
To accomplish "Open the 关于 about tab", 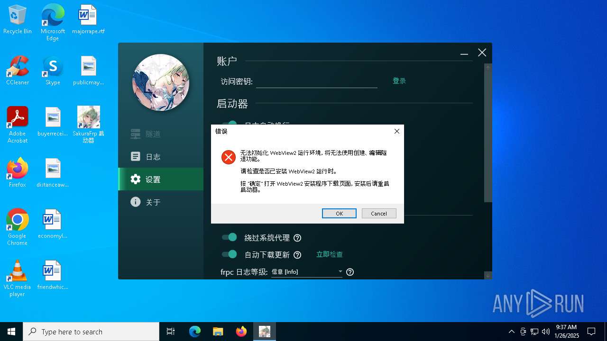I will 161,202.
